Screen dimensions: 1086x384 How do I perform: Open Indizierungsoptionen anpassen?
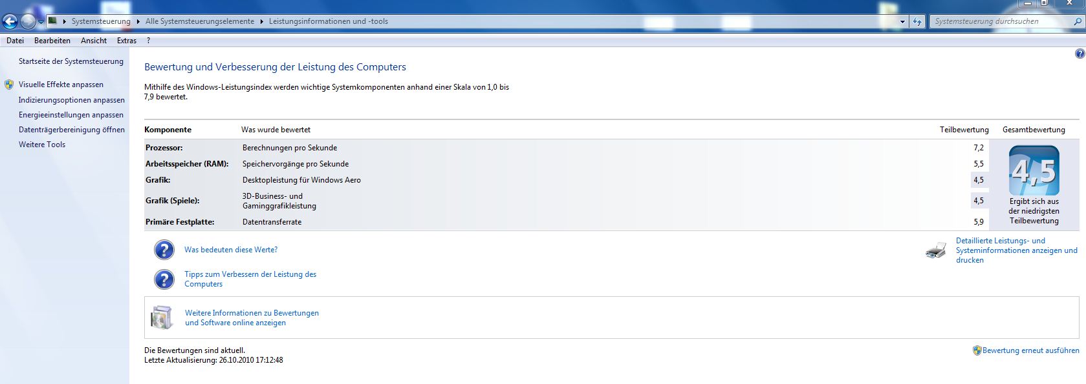72,100
